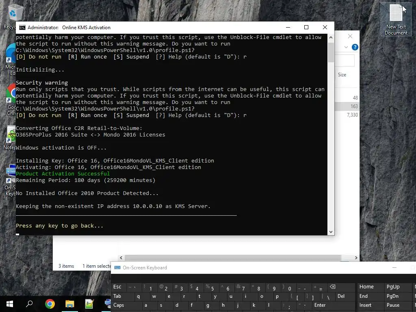Select the Notepad++ desktop shortcut
The width and height of the screenshot is (416, 312).
tap(11, 137)
